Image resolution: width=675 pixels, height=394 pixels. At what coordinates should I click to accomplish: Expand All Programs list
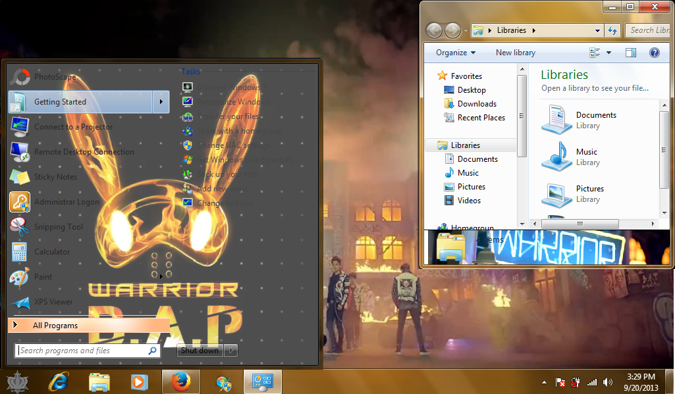point(89,325)
